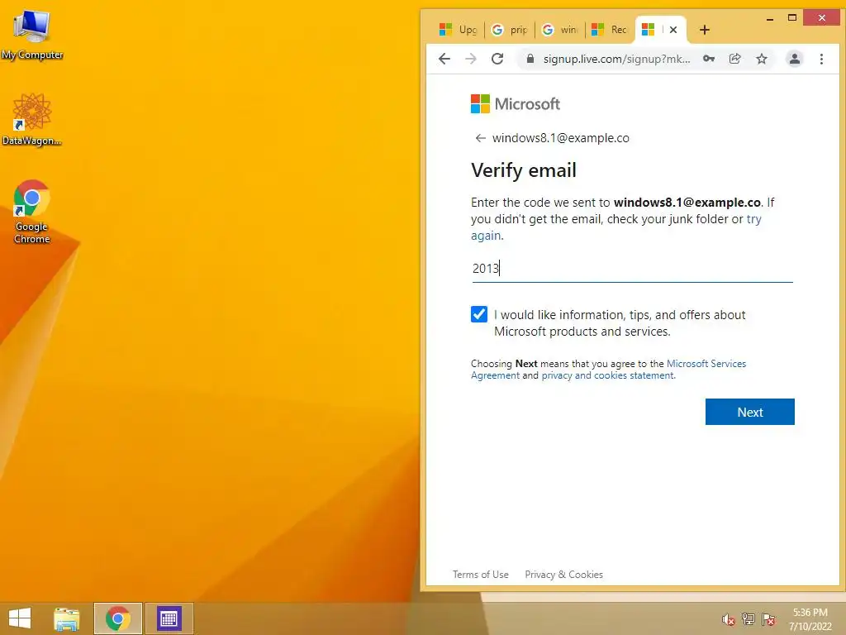Close the active Microsoft signup tab
Image resolution: width=846 pixels, height=635 pixels.
pyautogui.click(x=673, y=30)
